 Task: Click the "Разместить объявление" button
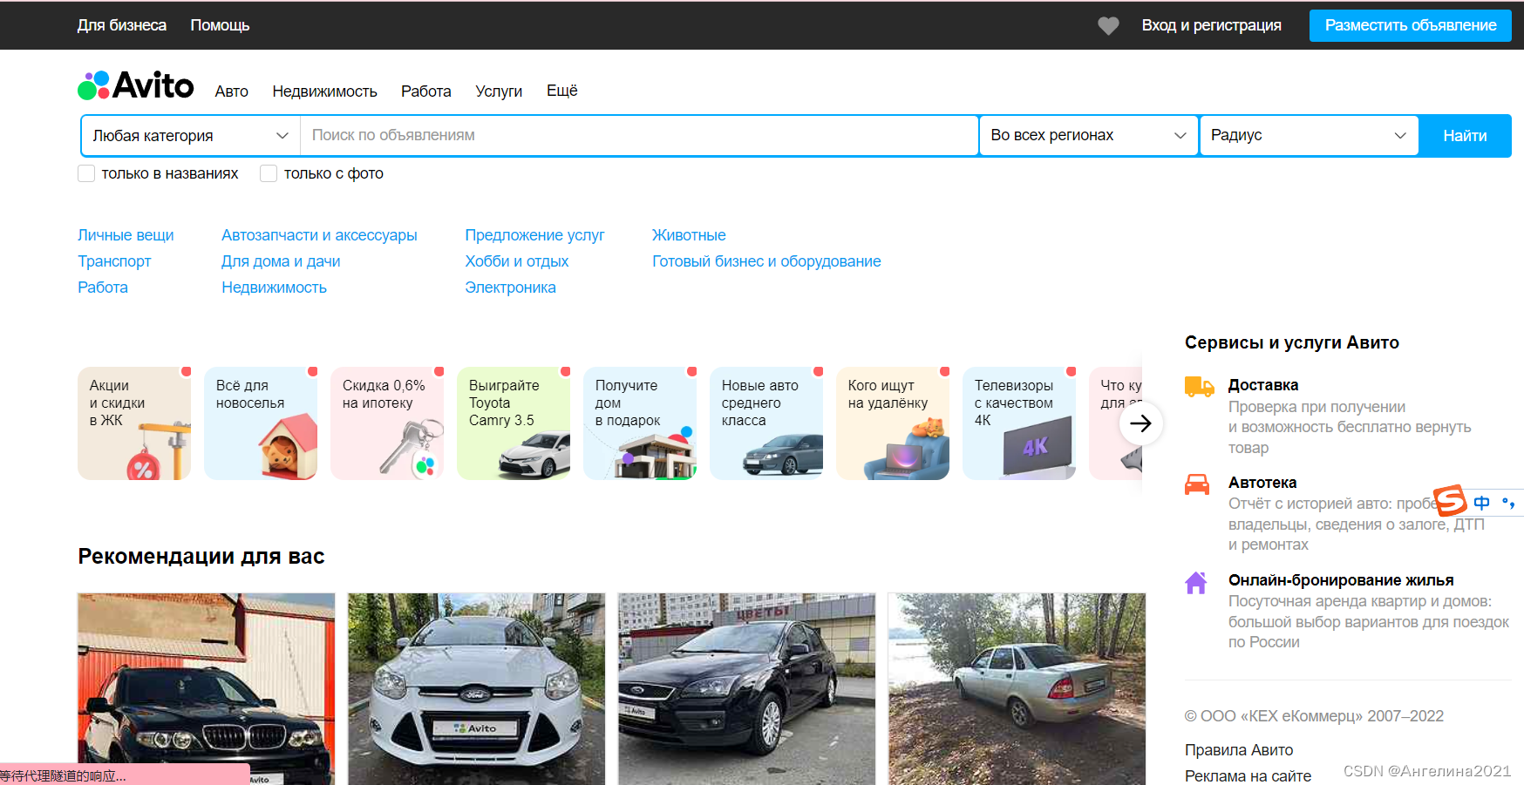pos(1410,25)
